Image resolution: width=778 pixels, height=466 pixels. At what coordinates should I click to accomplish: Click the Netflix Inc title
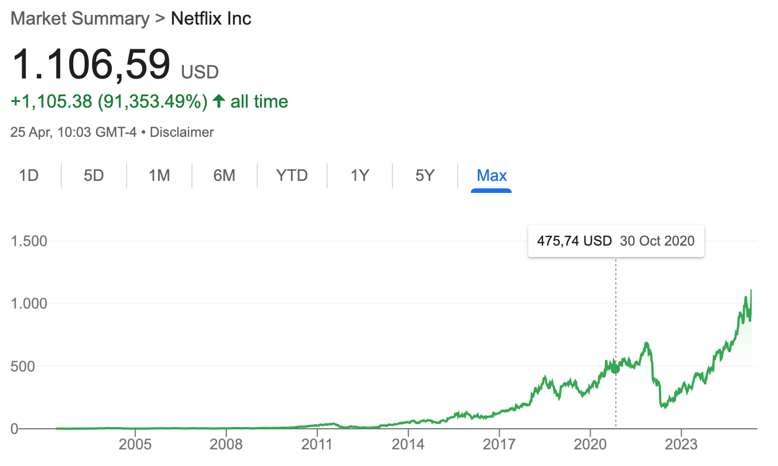(211, 18)
